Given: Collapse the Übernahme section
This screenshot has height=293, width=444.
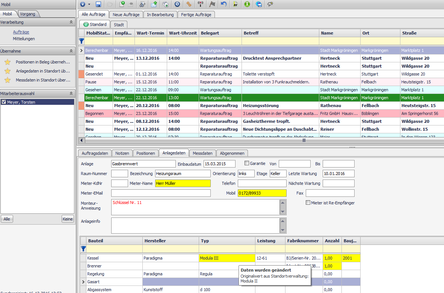Looking at the screenshot, I should [x=71, y=51].
